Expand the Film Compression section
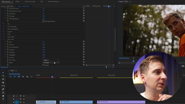Screen dimensions: 185x104 pos(3,29)
